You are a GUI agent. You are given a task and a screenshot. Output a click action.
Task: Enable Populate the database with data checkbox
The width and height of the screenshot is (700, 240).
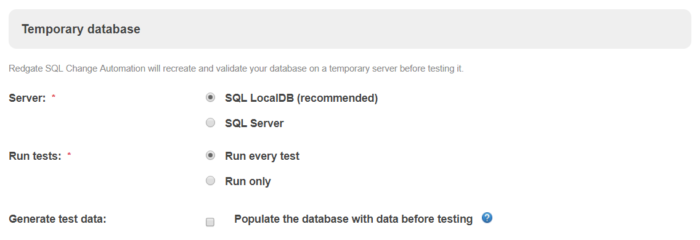click(210, 222)
